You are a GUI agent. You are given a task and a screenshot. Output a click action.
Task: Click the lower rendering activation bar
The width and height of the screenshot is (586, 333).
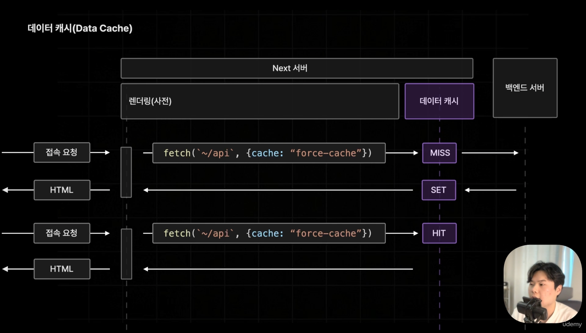(x=126, y=254)
